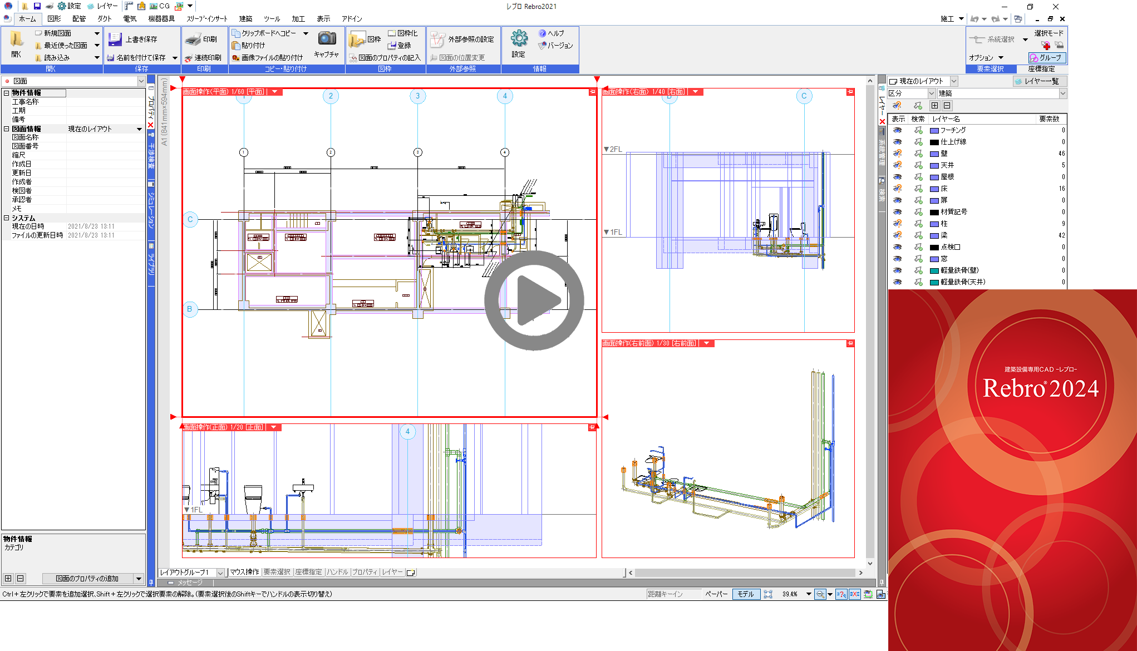This screenshot has height=651, width=1137.
Task: Click the グループ button in selection mode
Action: pyautogui.click(x=1046, y=58)
